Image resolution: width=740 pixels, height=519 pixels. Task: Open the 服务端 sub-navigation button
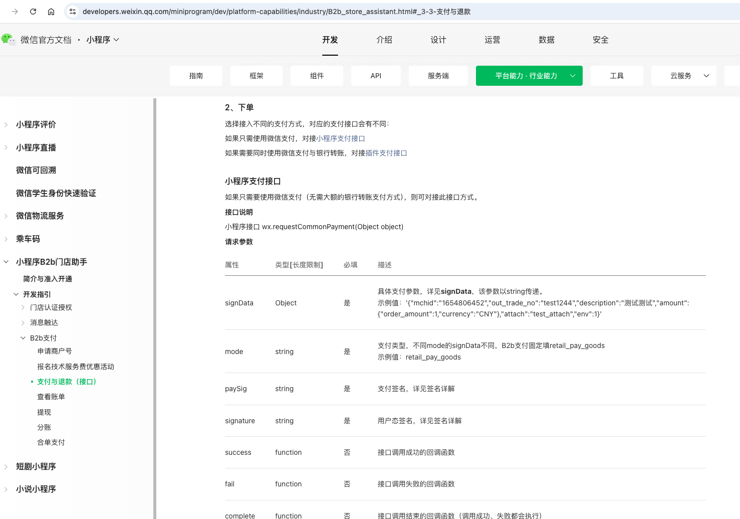click(438, 76)
